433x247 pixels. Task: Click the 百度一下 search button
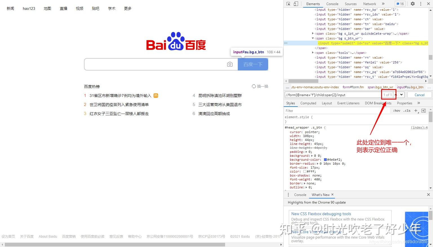click(x=253, y=64)
